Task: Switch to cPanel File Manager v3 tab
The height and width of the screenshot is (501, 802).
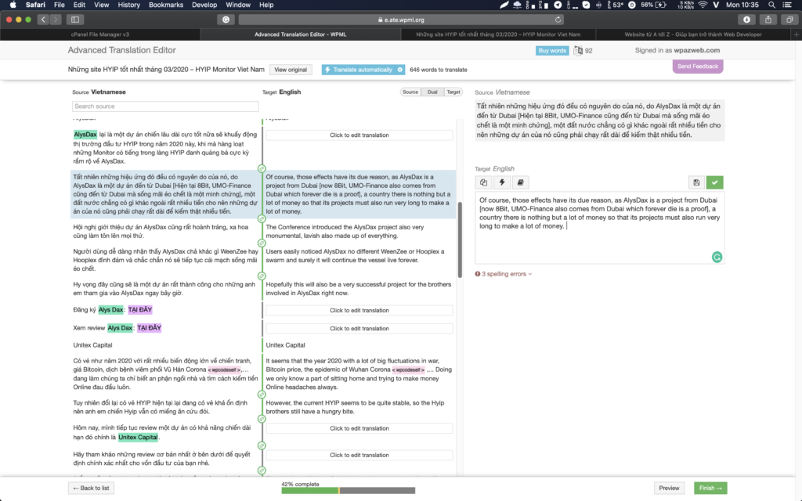Action: 100,34
